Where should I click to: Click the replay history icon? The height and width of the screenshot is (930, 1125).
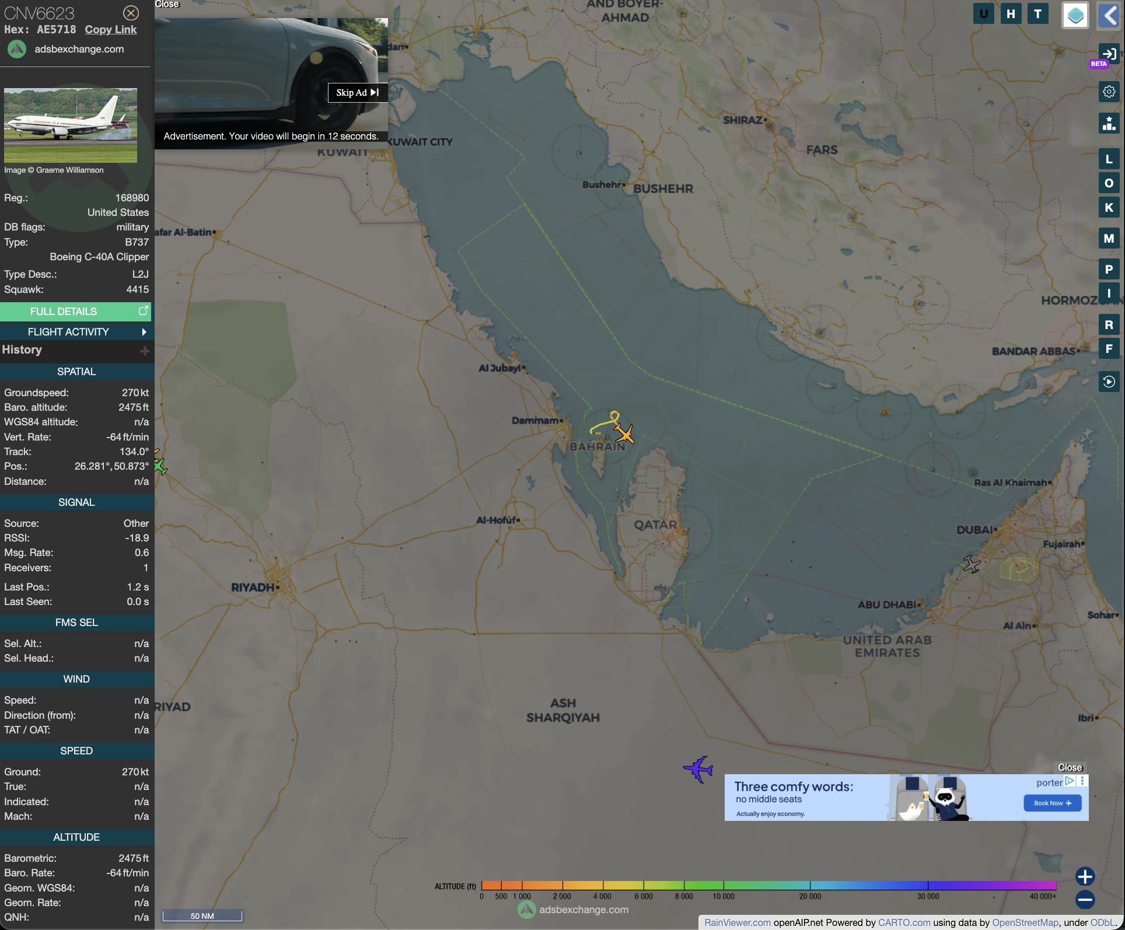[1109, 382]
